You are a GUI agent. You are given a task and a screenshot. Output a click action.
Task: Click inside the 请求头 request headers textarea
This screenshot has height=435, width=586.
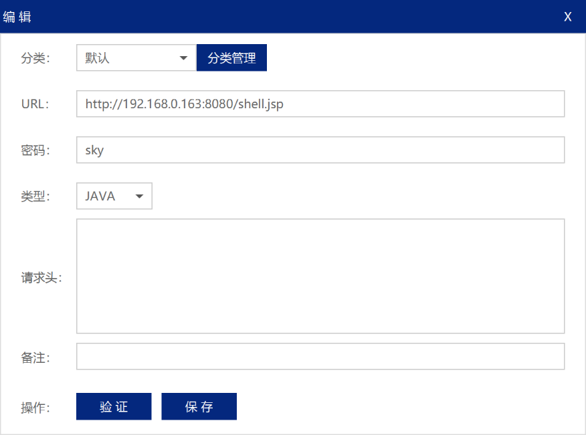(x=320, y=276)
